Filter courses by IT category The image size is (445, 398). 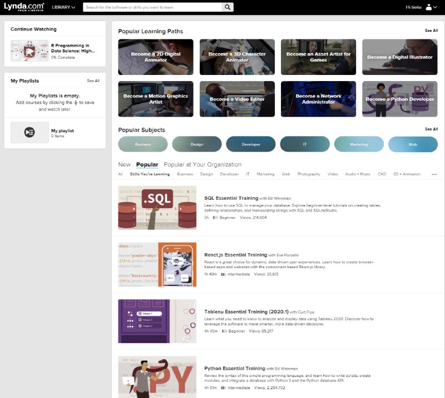[248, 174]
